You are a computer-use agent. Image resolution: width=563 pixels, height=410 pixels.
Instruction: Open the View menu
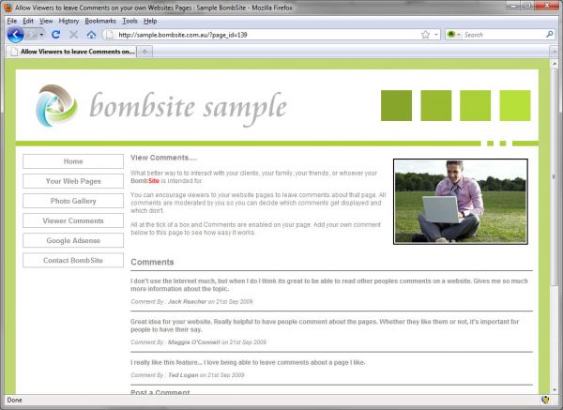click(46, 21)
